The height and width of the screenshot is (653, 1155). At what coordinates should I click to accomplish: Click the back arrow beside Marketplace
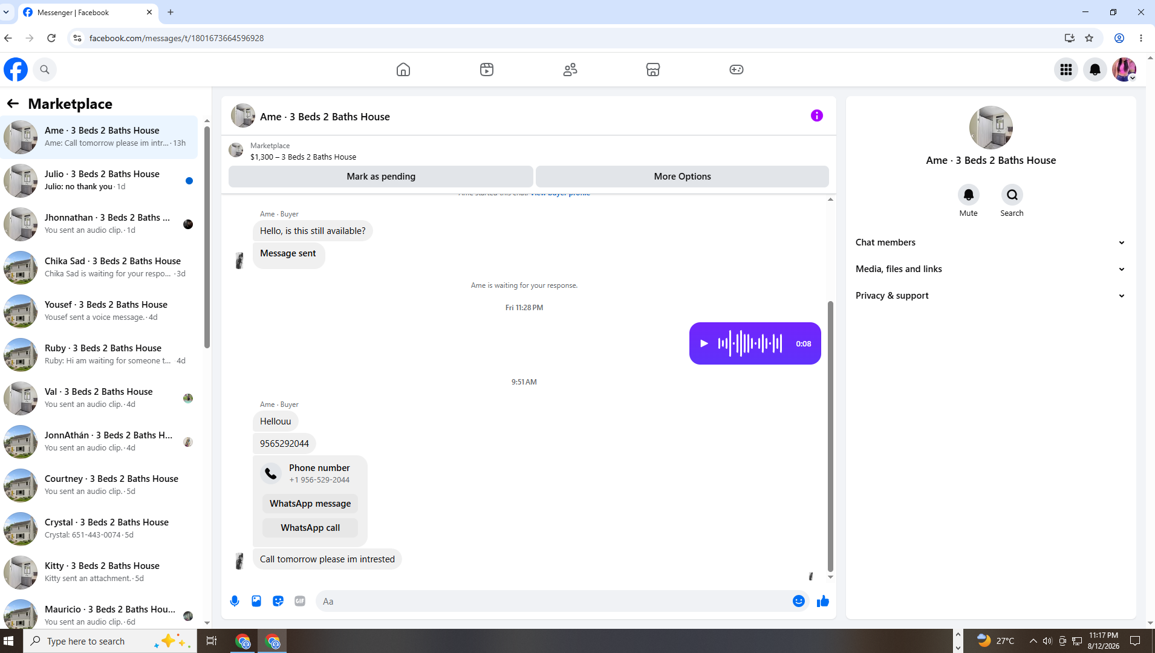(x=13, y=104)
